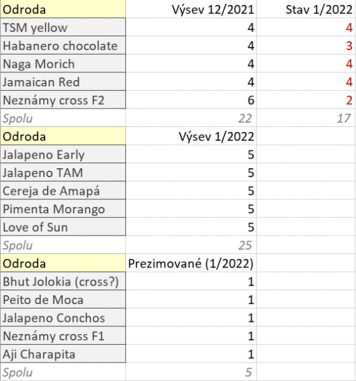Image resolution: width=356 pixels, height=381 pixels.
Task: Select the Cereja de Amapá cell
Action: point(63,190)
